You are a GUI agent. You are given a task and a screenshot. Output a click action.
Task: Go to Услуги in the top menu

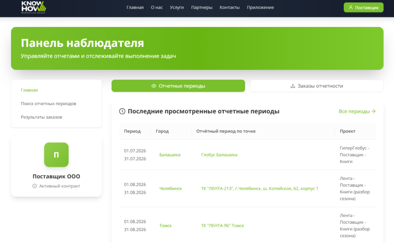click(x=177, y=8)
